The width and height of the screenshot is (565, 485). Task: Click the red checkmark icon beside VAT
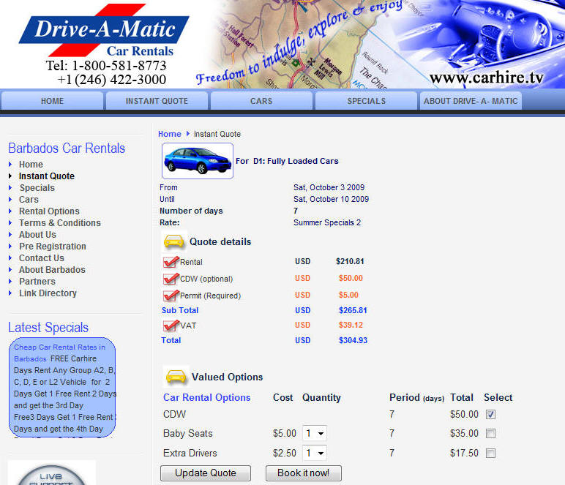pyautogui.click(x=171, y=326)
